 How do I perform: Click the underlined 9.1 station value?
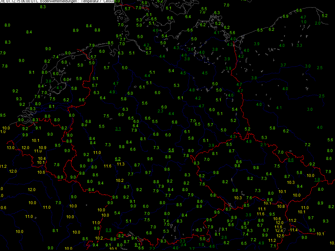pos(138,244)
